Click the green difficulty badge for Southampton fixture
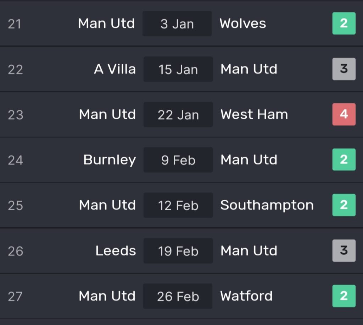Screen dimensions: 363x325 coord(344,205)
